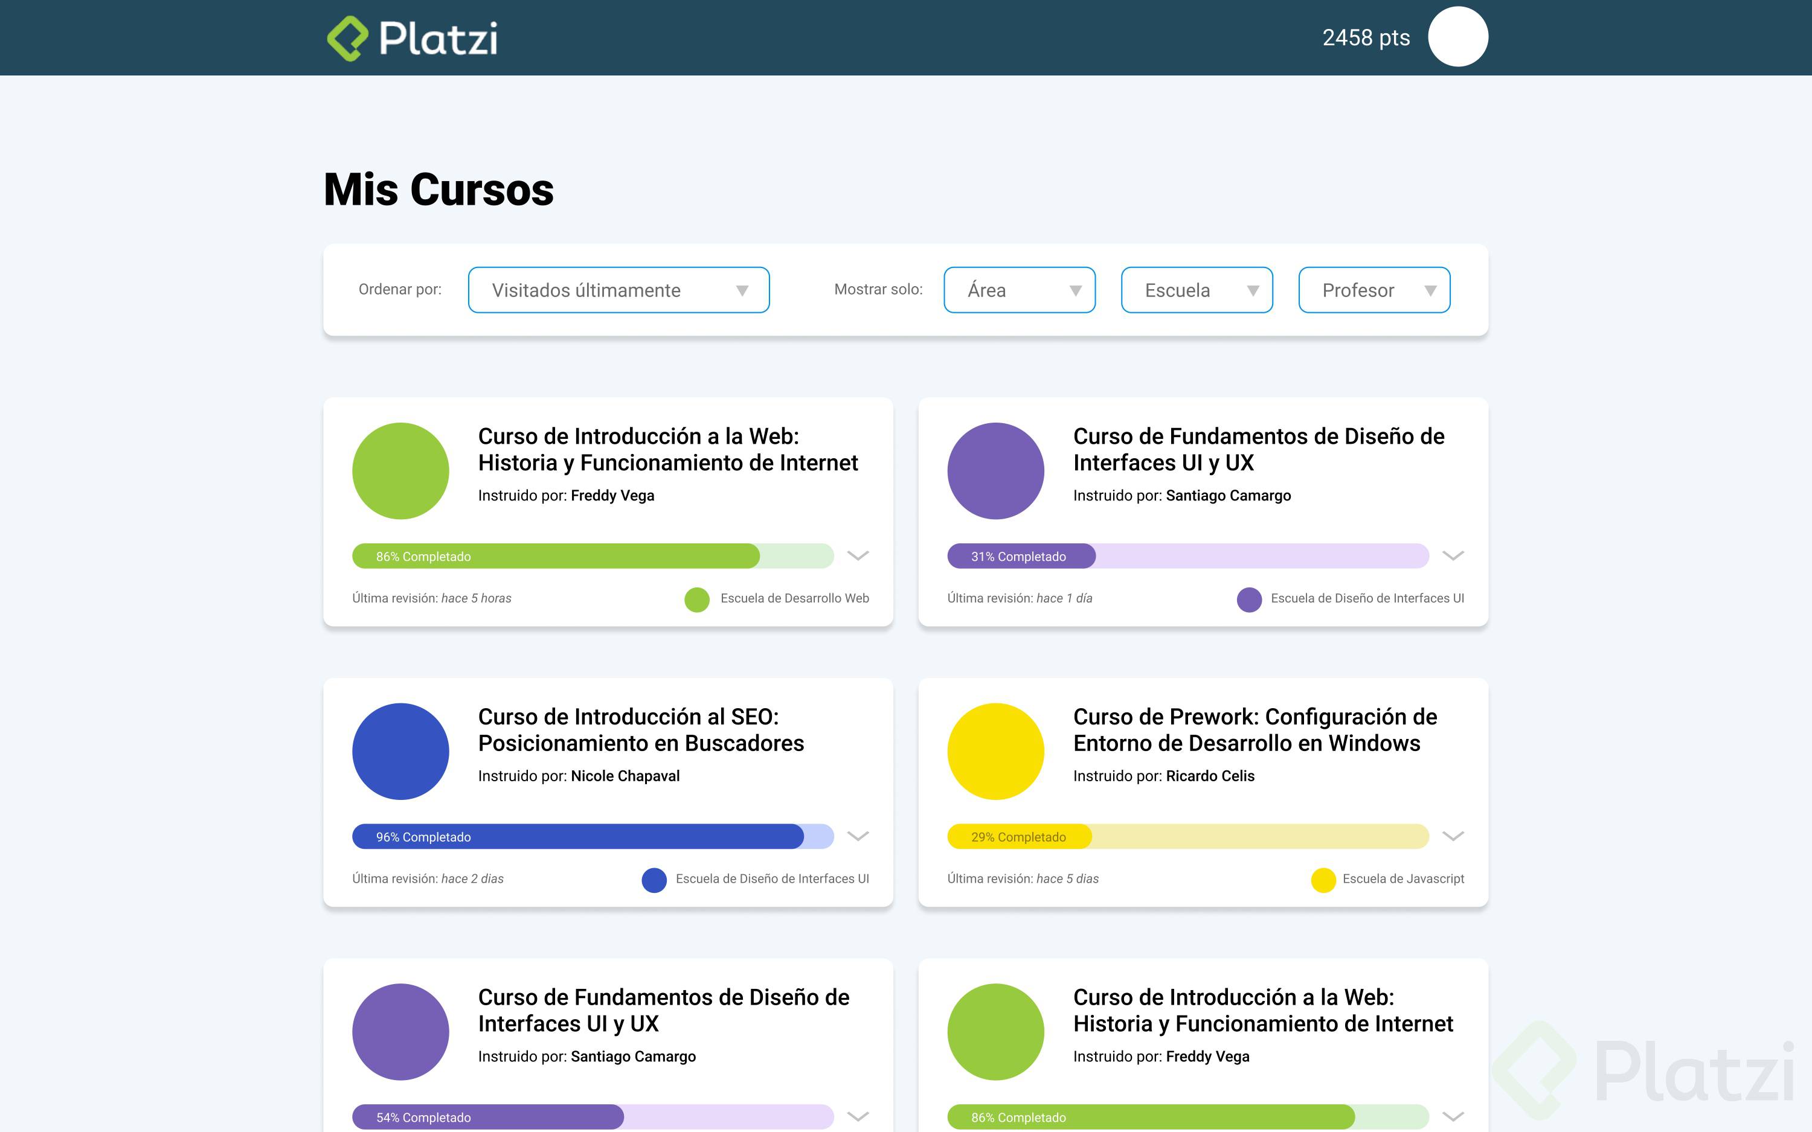Open the Escuela filter dropdown

coord(1196,290)
